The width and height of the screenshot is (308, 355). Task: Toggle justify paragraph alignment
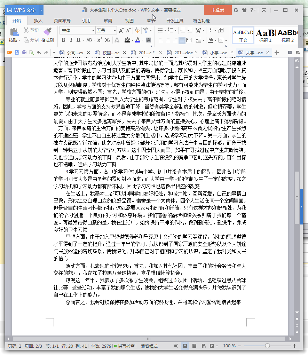click(x=182, y=40)
